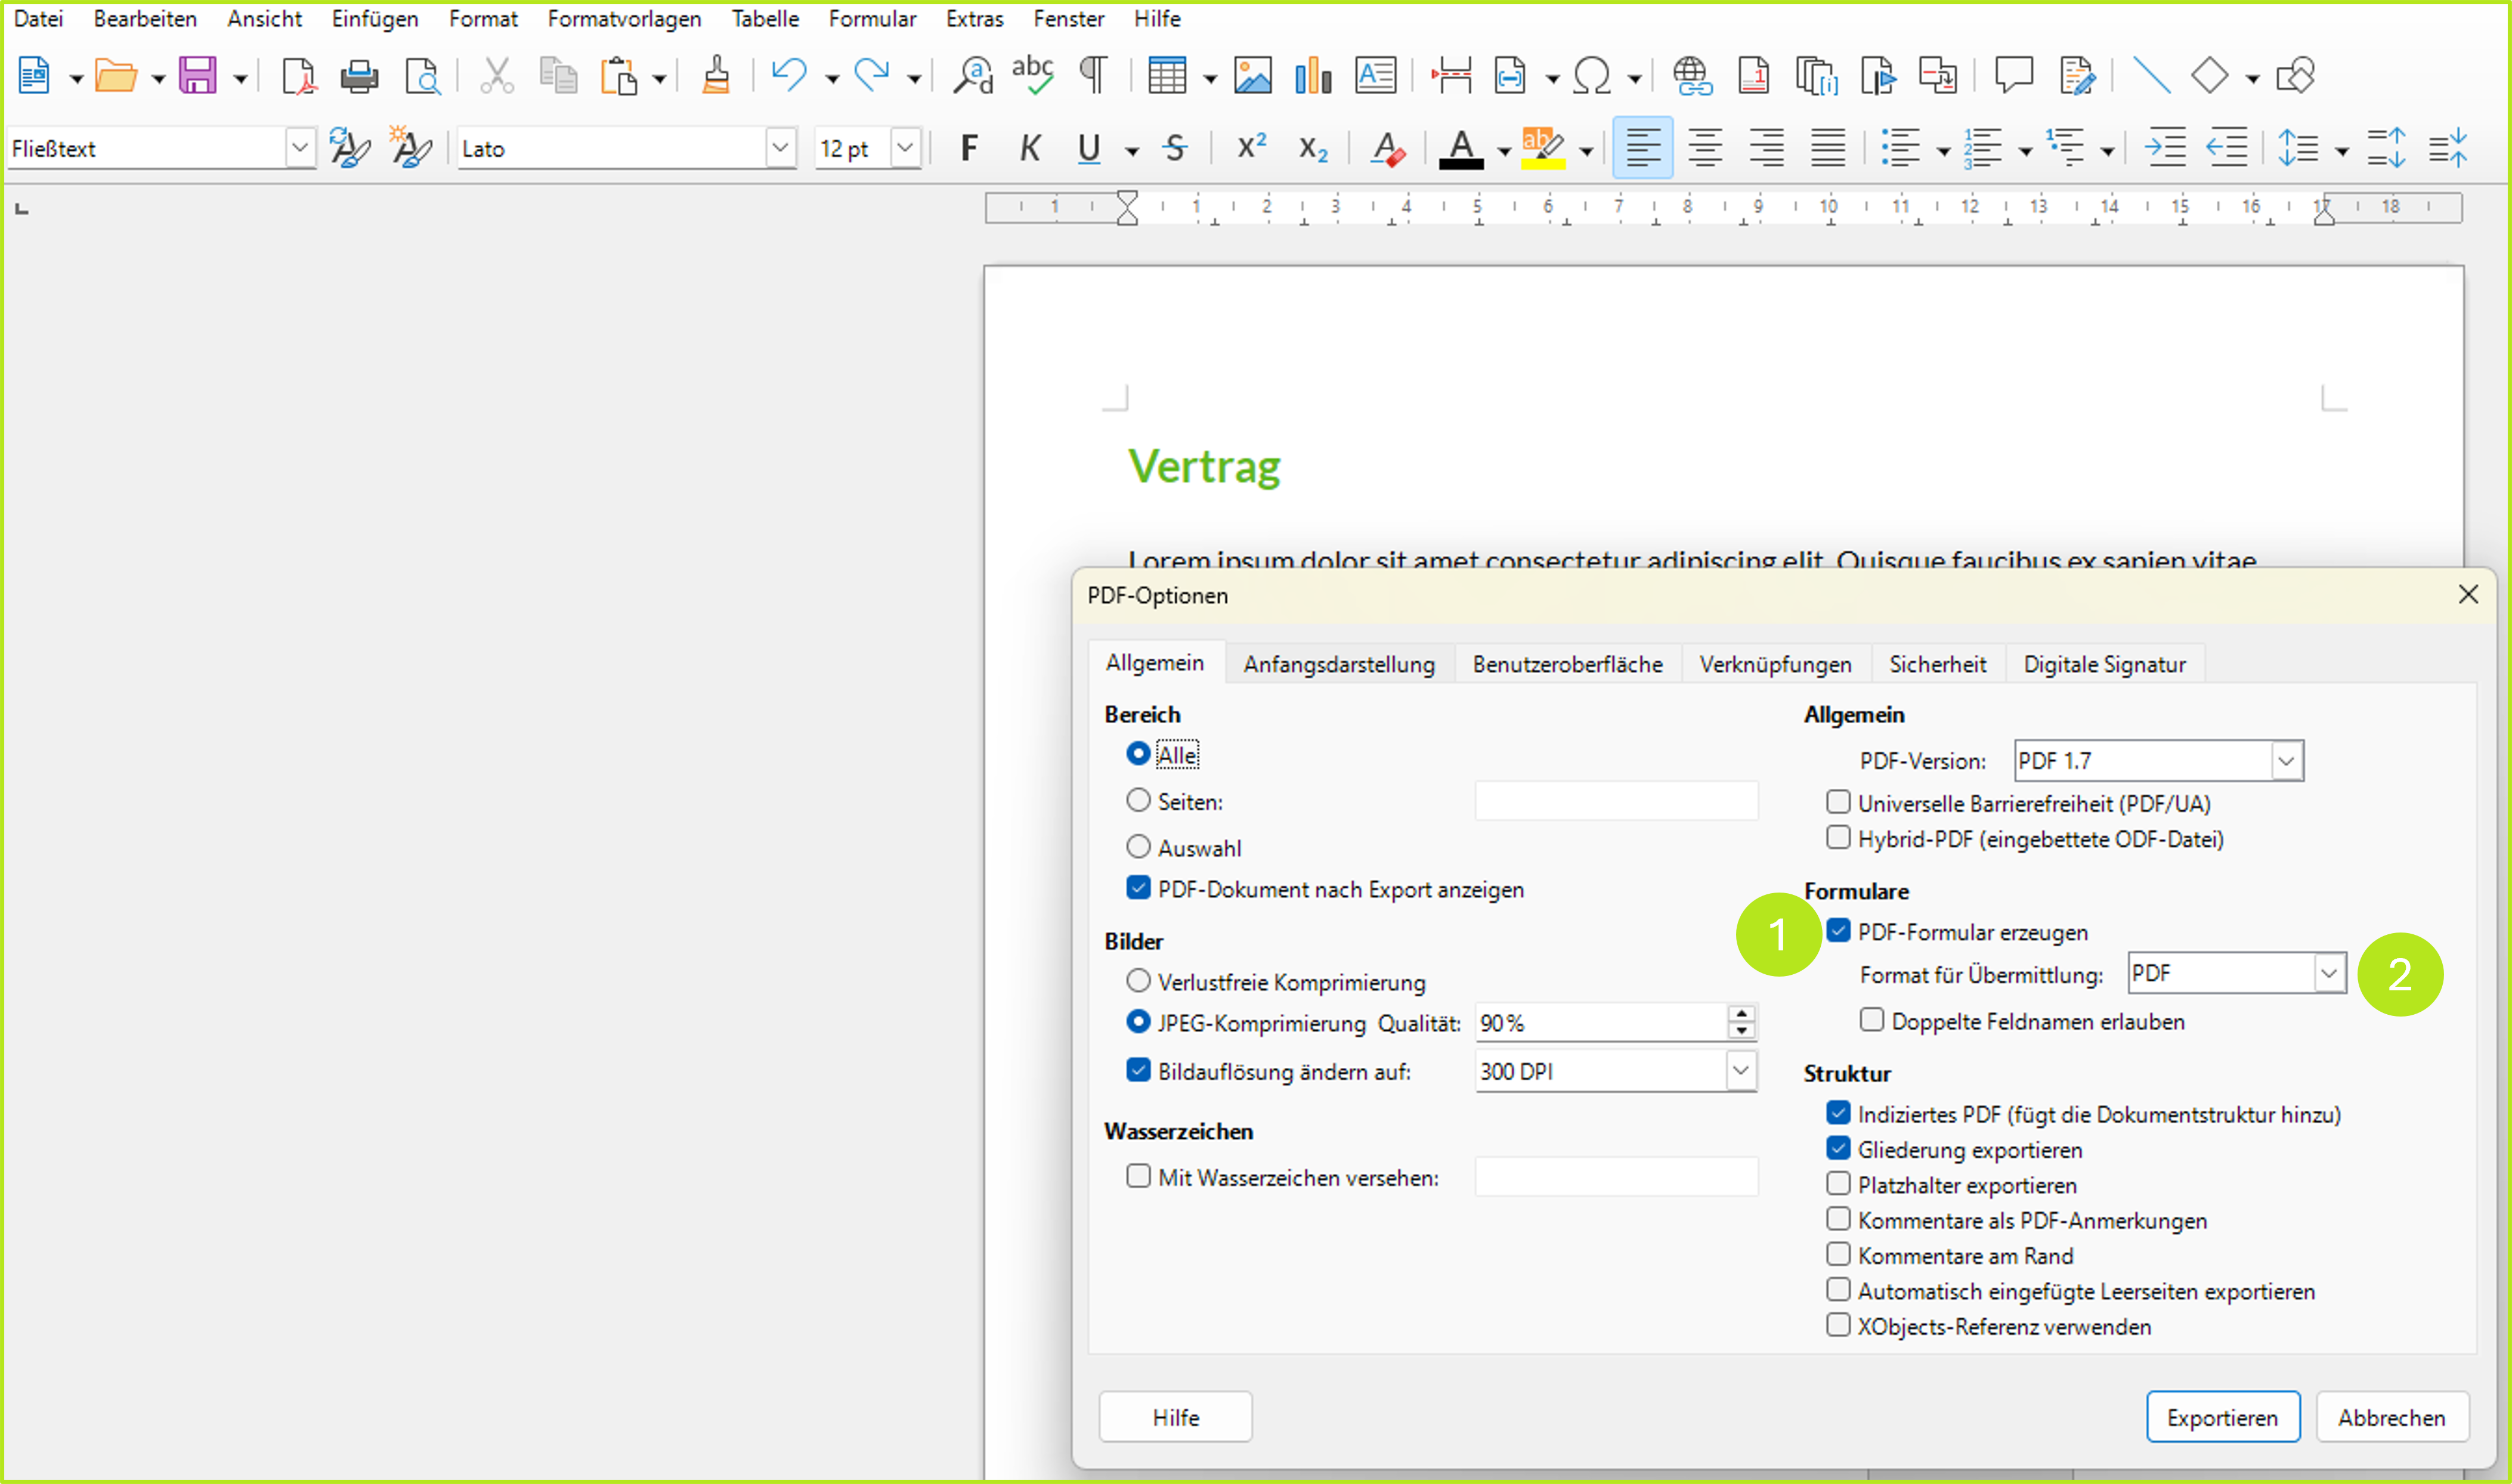Open the print preview

(422, 75)
